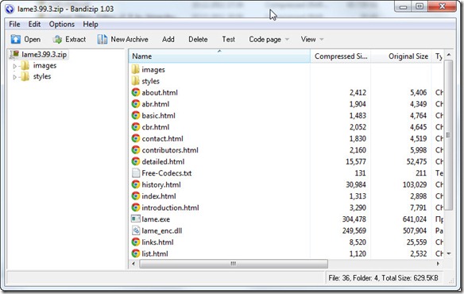
Task: Click the original size value 103,029
Action: 415,185
